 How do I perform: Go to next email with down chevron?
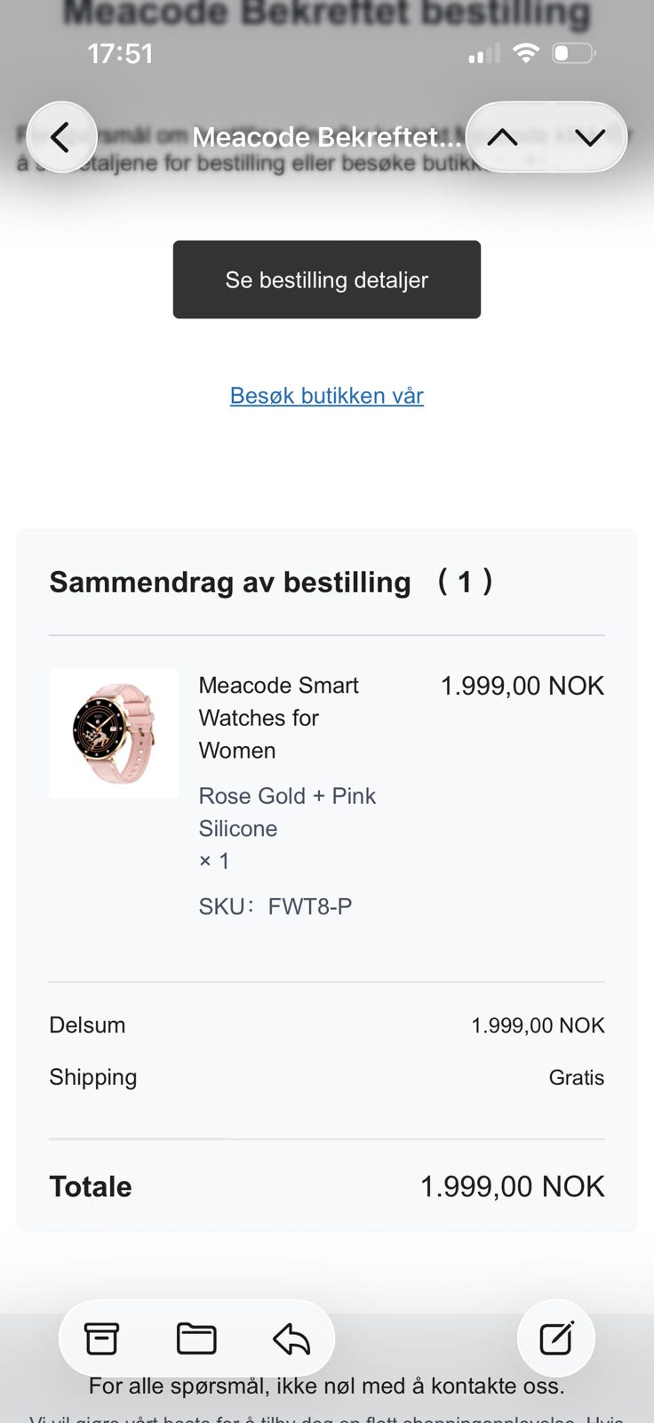[589, 137]
